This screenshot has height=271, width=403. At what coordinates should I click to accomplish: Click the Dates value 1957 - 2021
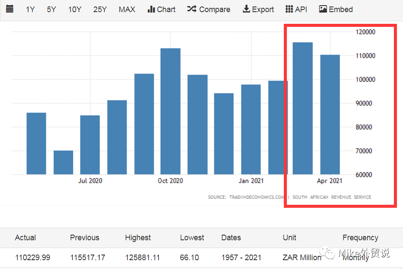coord(241,258)
